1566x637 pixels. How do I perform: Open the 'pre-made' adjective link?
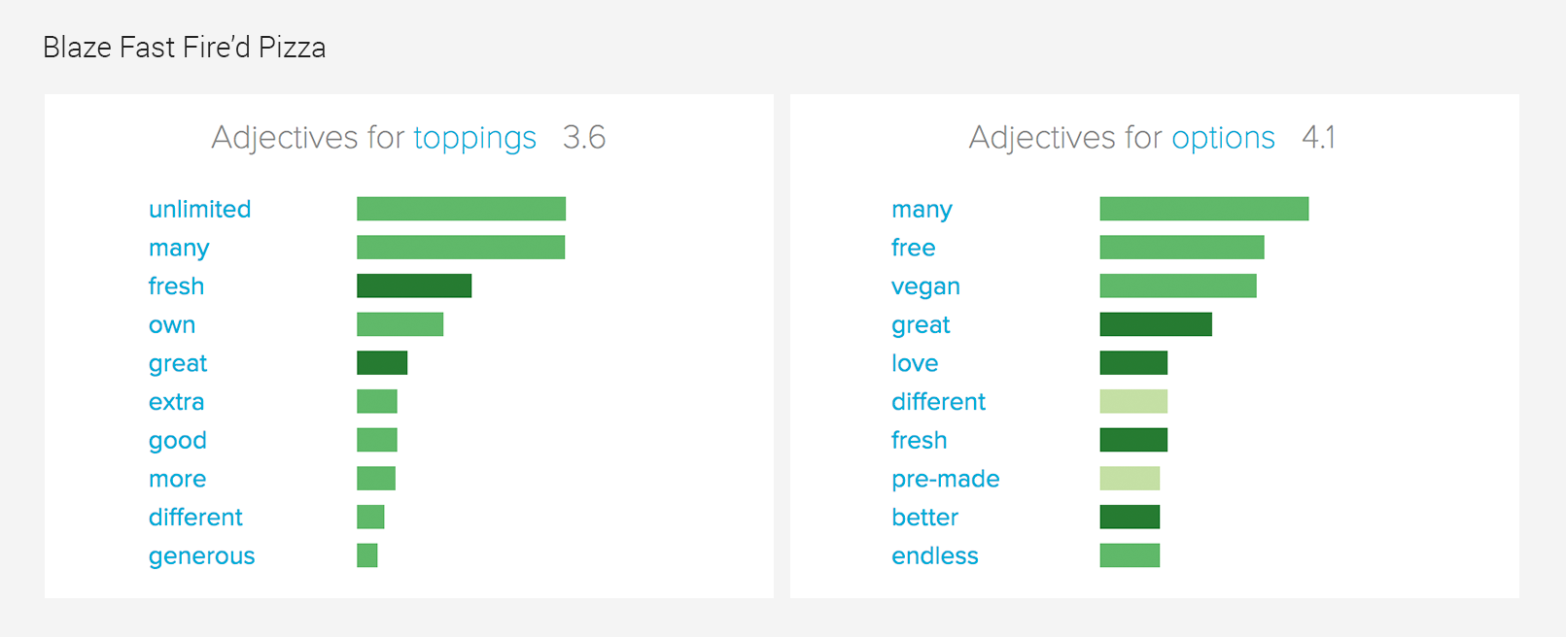pos(945,479)
